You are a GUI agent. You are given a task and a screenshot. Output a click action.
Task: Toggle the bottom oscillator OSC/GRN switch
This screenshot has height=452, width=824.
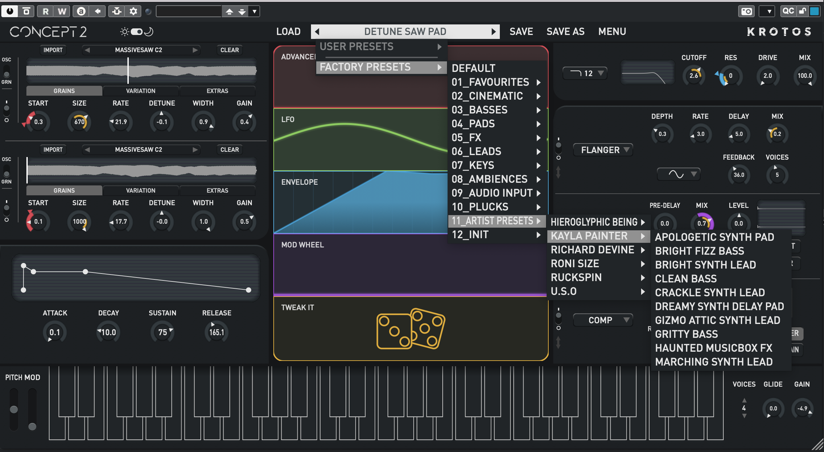point(6,170)
